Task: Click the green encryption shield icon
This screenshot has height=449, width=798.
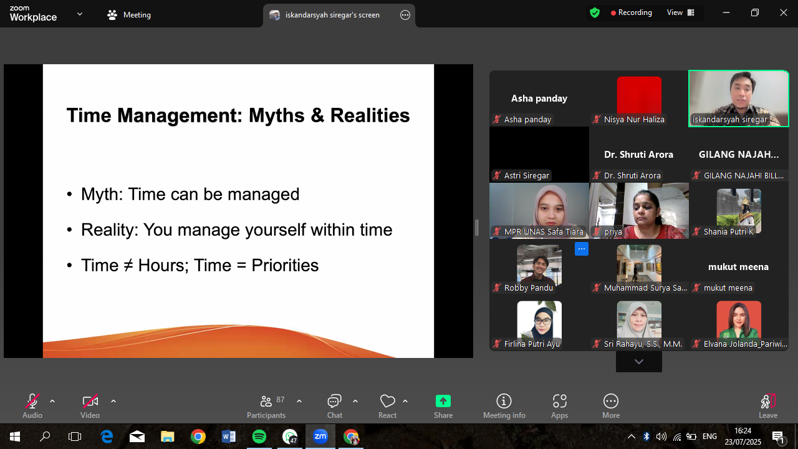Action: [595, 12]
